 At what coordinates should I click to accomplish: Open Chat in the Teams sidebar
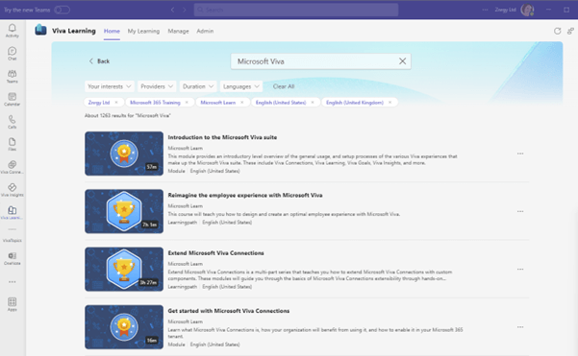pos(13,54)
